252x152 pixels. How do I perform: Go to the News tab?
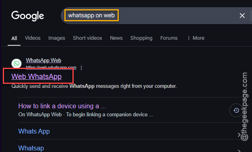point(116,38)
